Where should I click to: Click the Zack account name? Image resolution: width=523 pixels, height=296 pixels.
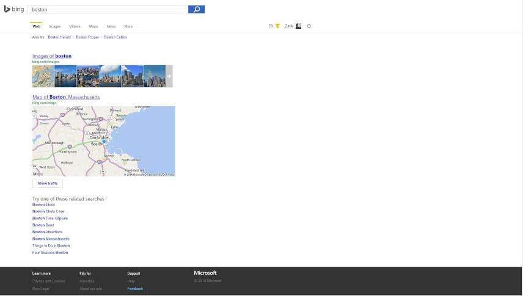(x=289, y=26)
